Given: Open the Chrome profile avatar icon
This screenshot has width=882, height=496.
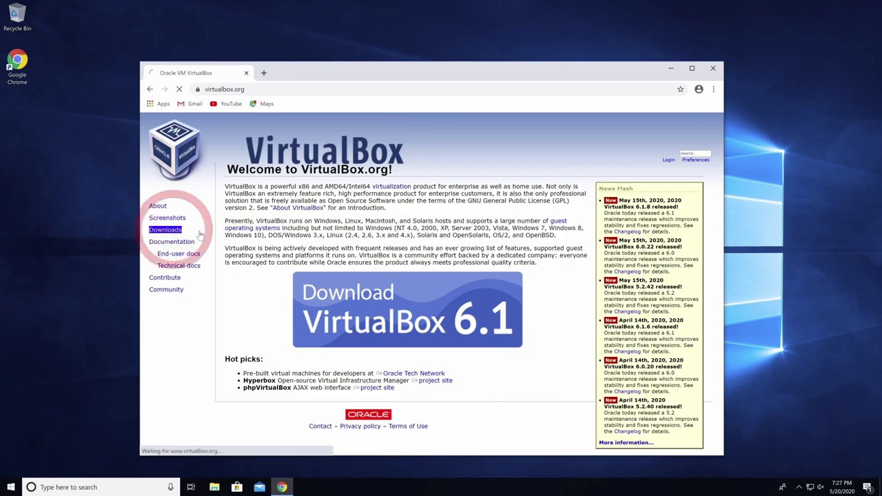Looking at the screenshot, I should click(699, 89).
